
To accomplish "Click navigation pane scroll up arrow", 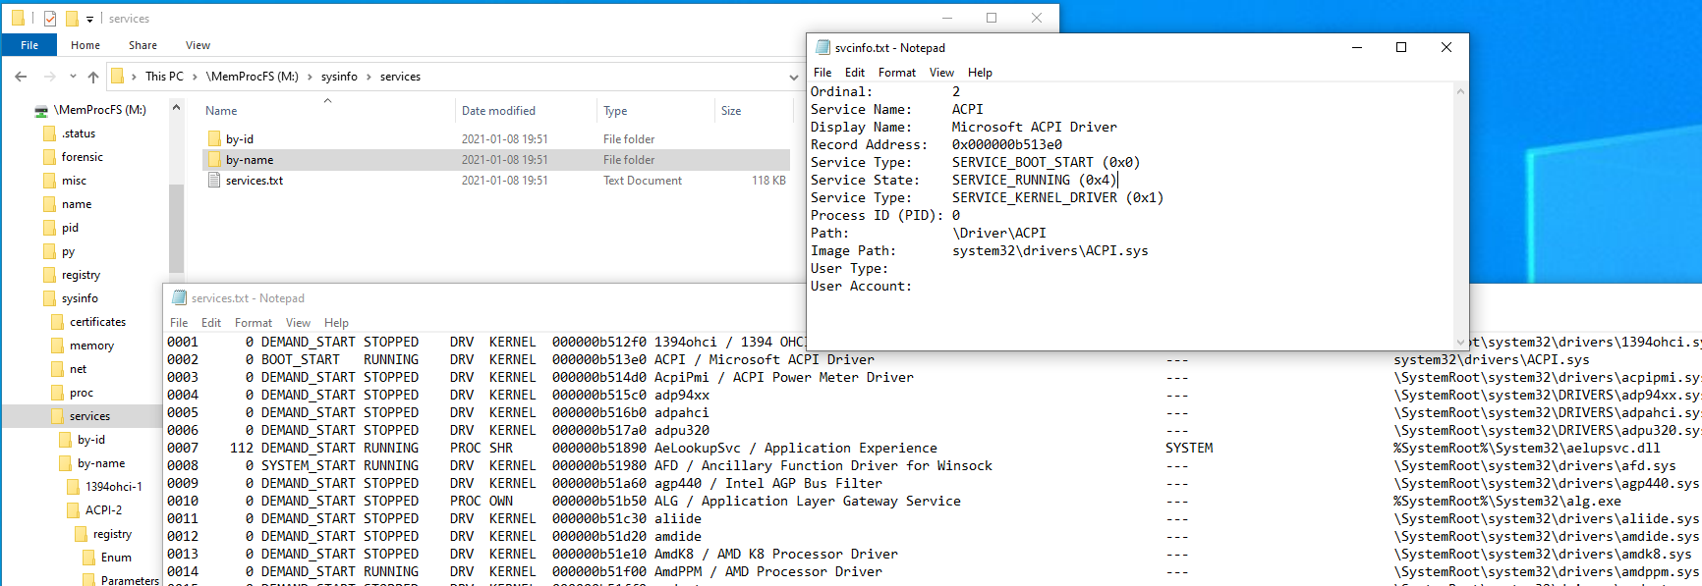I will coord(176,107).
